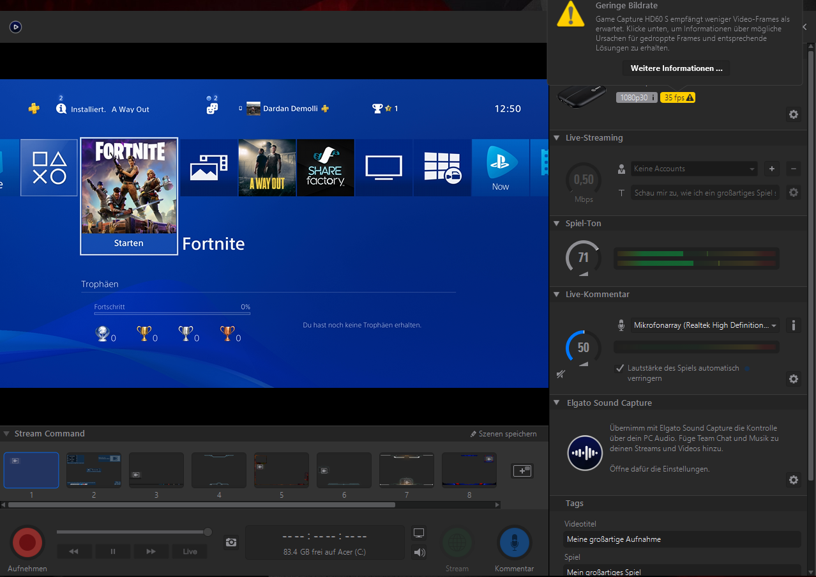This screenshot has height=577, width=816.
Task: Select scene thumbnail 2
Action: tap(94, 470)
